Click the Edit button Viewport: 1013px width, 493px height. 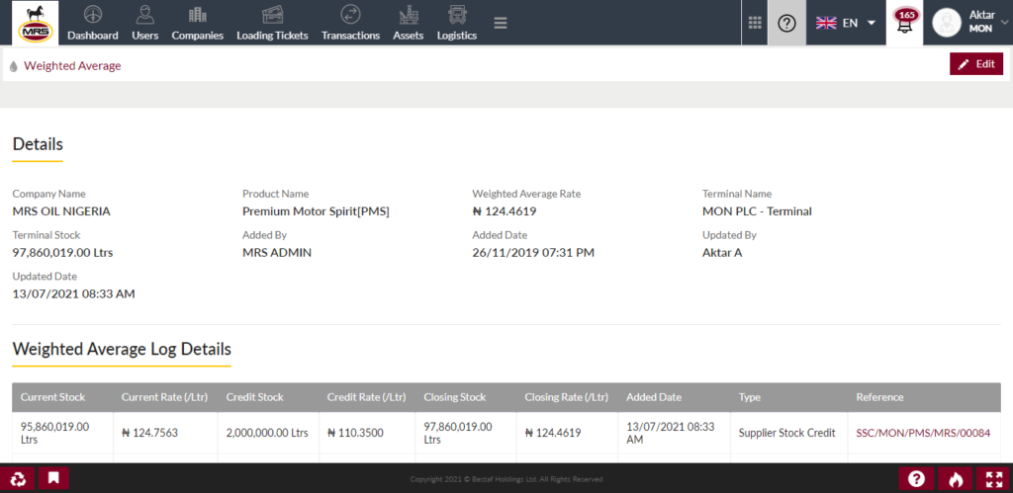tap(976, 64)
